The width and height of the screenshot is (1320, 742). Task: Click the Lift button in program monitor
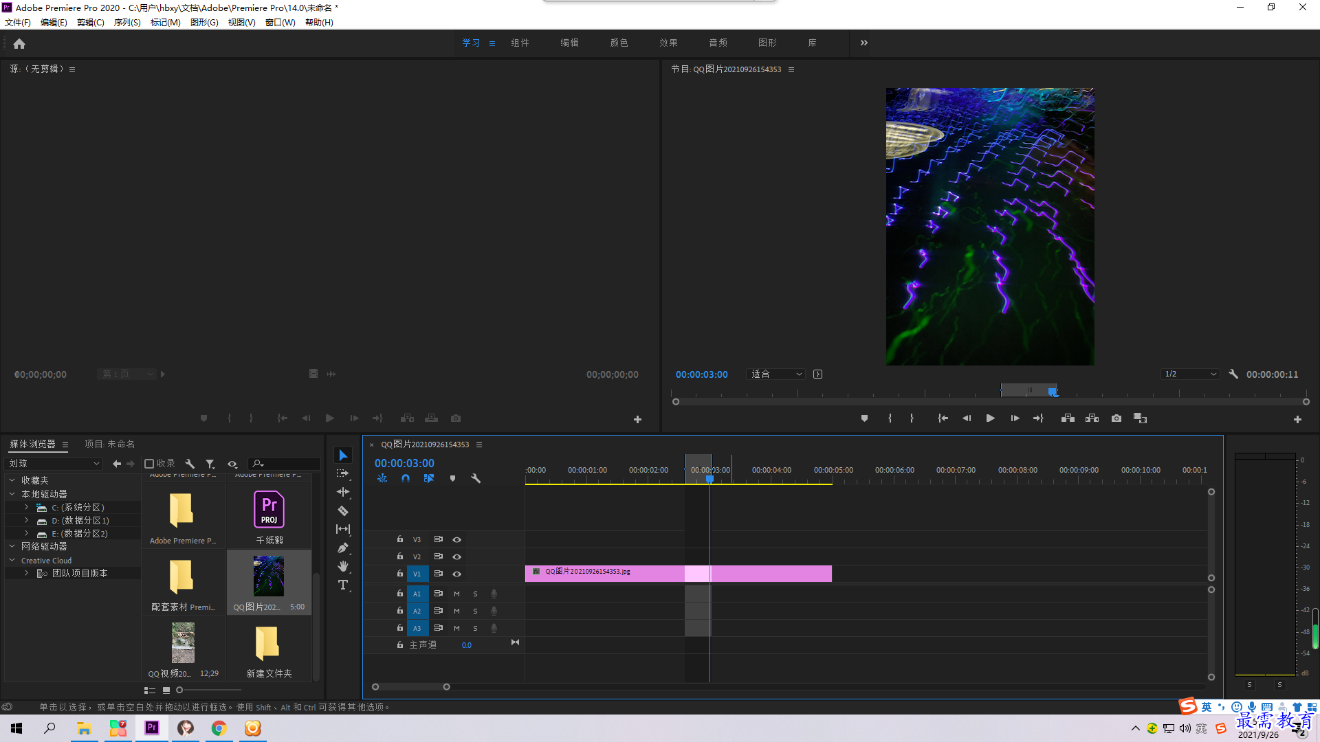click(1068, 418)
